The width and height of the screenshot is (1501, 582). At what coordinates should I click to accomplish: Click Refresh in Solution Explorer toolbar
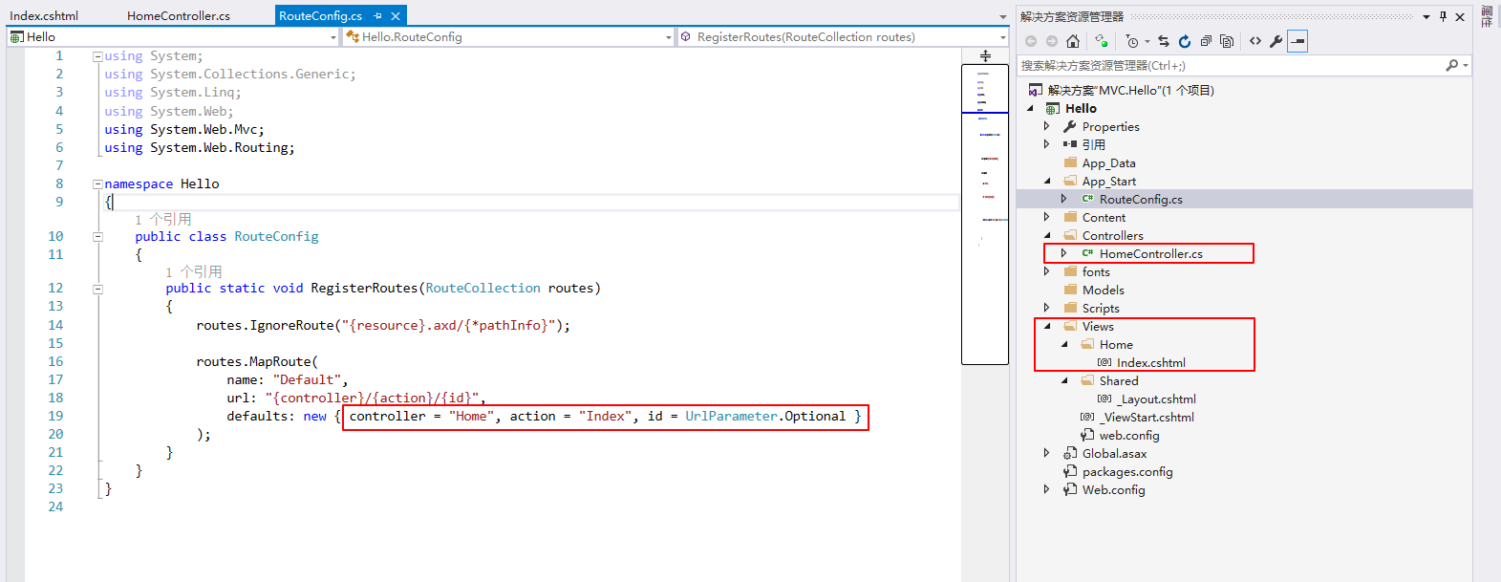click(x=1185, y=41)
